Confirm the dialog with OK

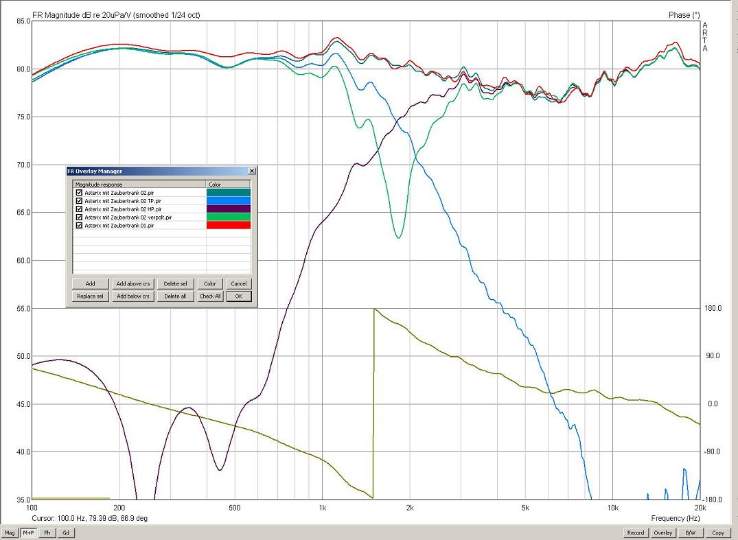tap(238, 296)
